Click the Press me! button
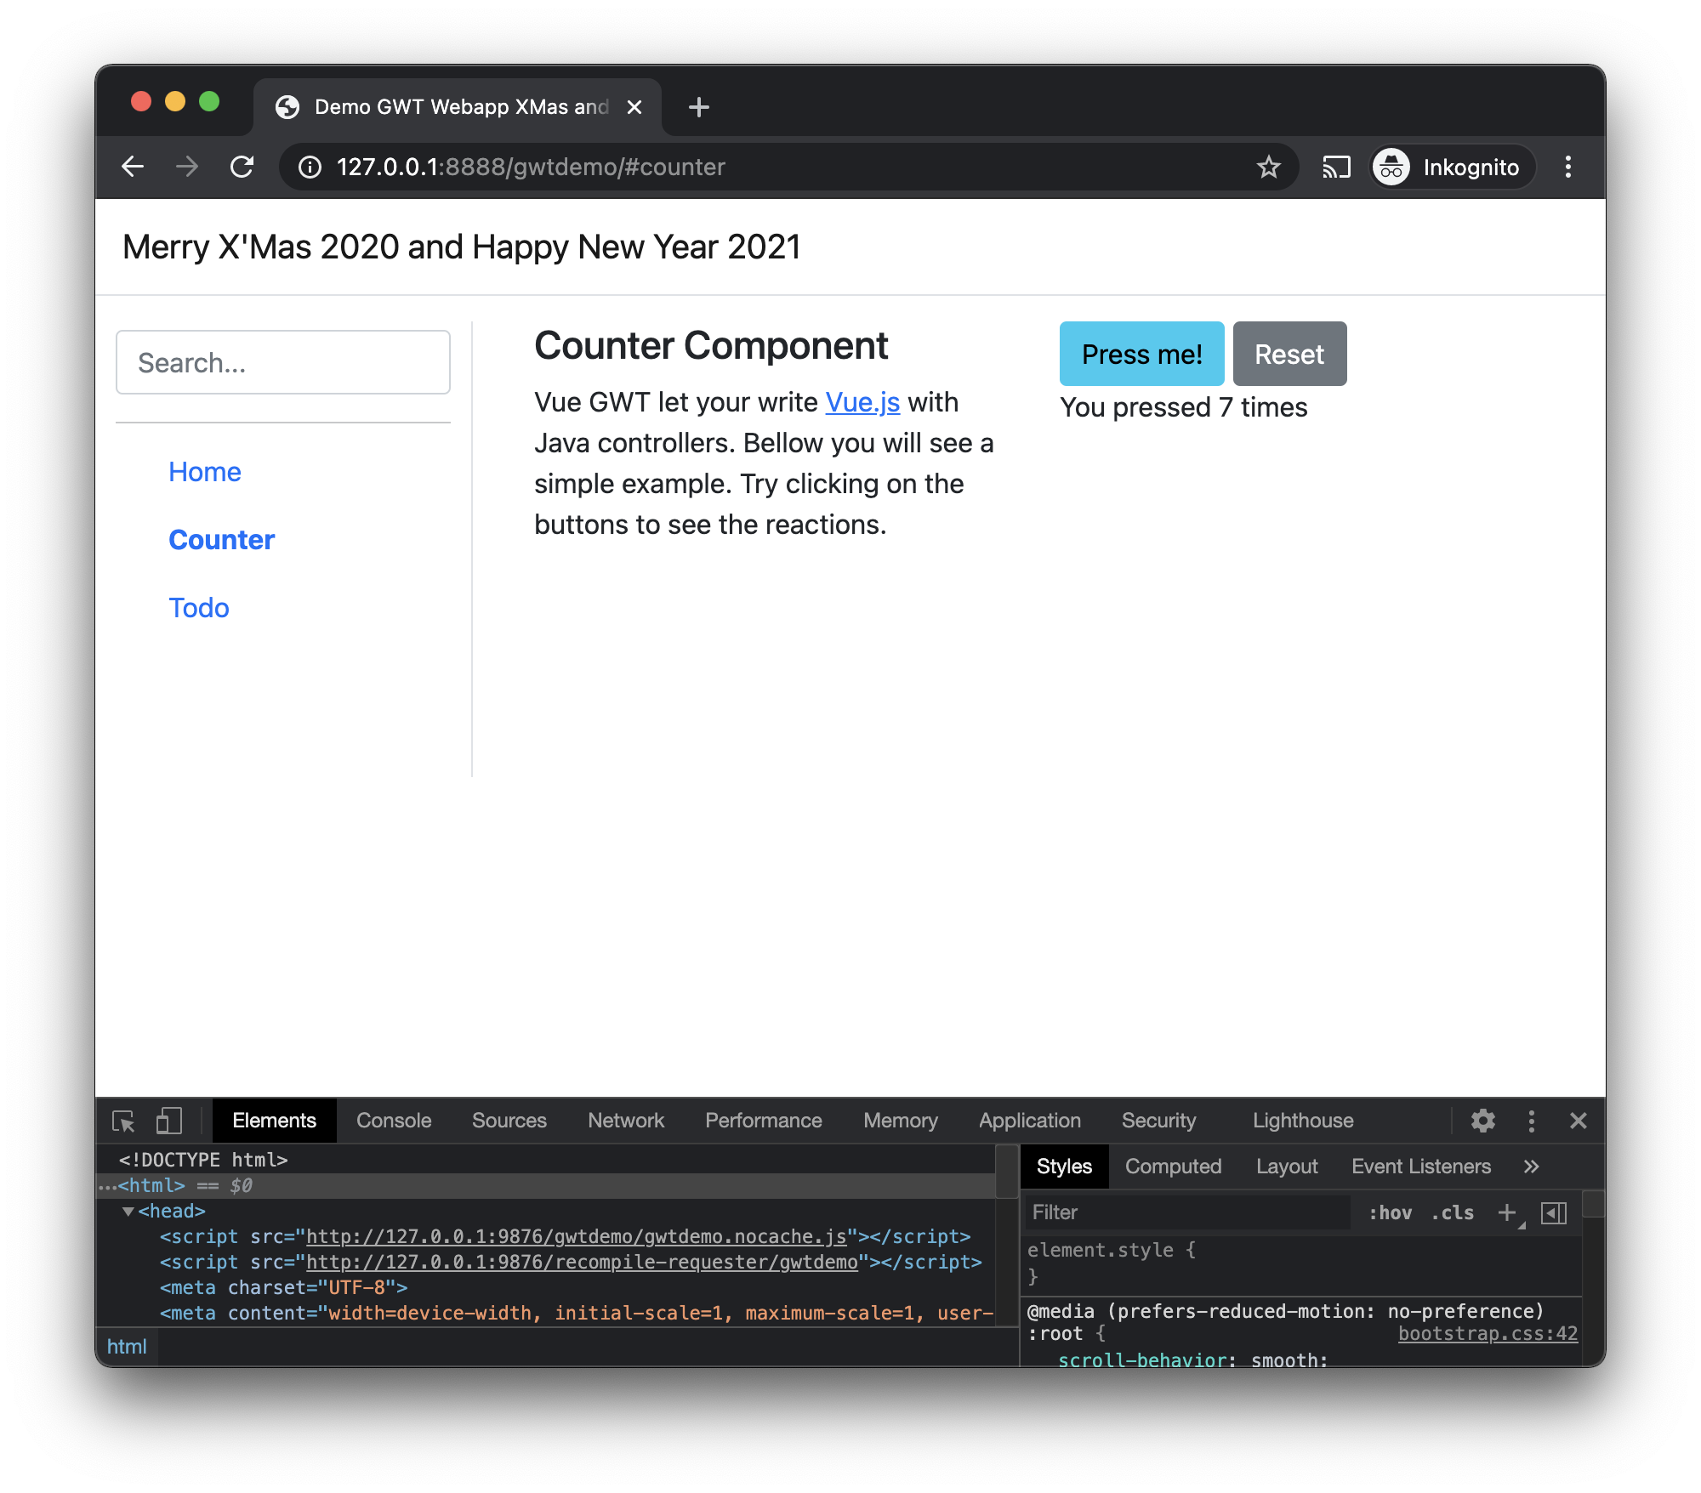The height and width of the screenshot is (1493, 1701). coord(1141,354)
